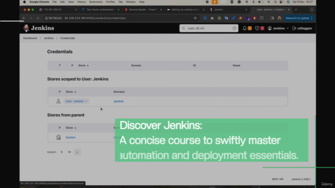
Task: Open the System store link
Action: pos(71,137)
